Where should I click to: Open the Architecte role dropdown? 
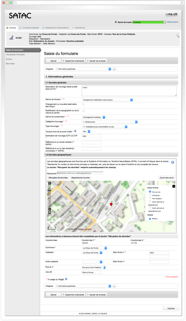tap(149, 22)
